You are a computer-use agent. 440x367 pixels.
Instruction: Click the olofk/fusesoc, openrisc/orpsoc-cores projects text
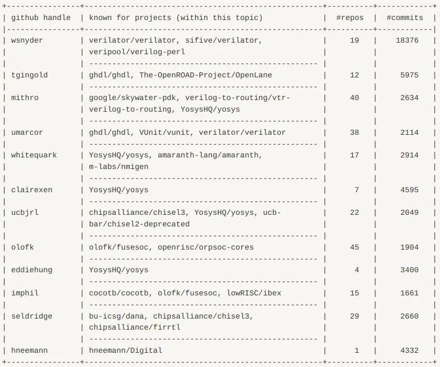click(171, 247)
